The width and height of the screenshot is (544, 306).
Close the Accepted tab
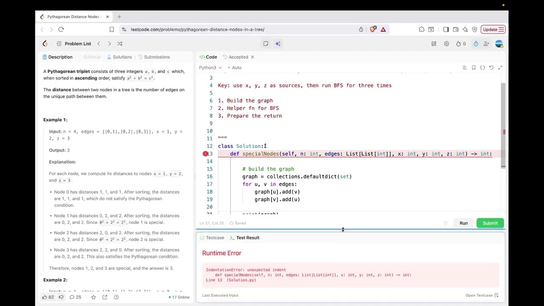tap(252, 57)
